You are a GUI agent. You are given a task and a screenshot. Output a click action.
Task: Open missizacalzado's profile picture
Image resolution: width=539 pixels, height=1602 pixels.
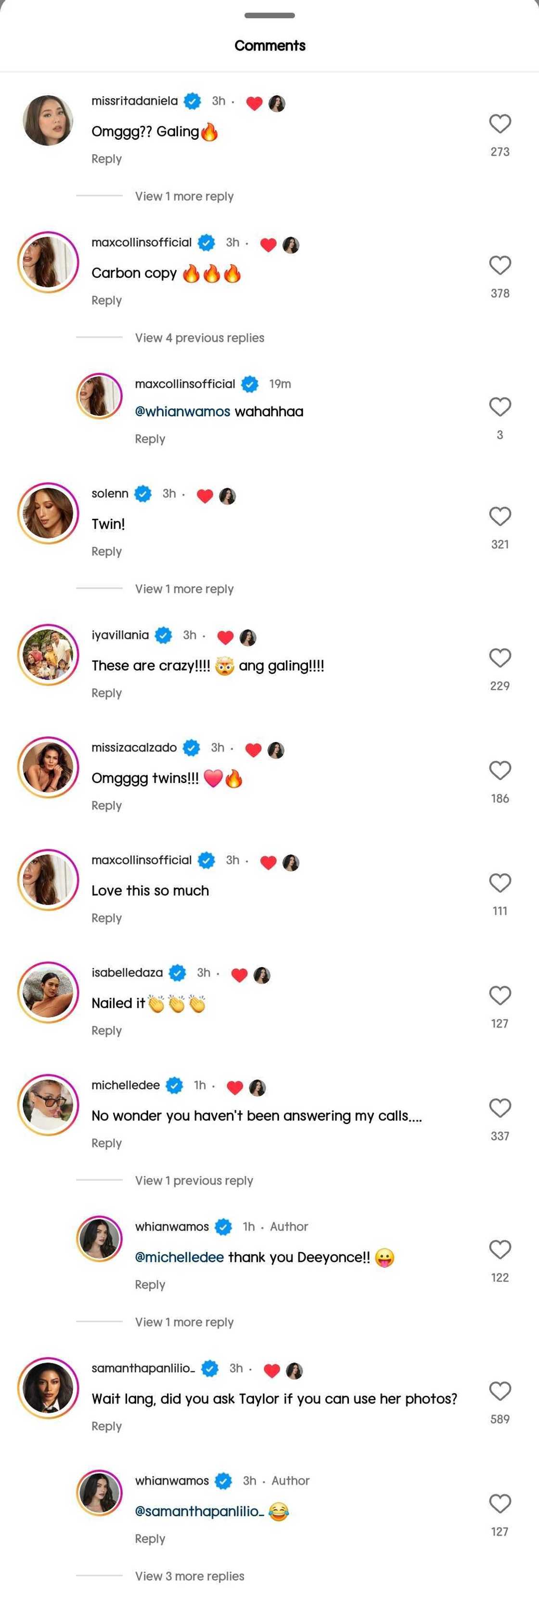pos(48,767)
